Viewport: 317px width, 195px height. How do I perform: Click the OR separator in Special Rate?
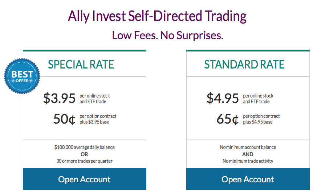(84, 154)
